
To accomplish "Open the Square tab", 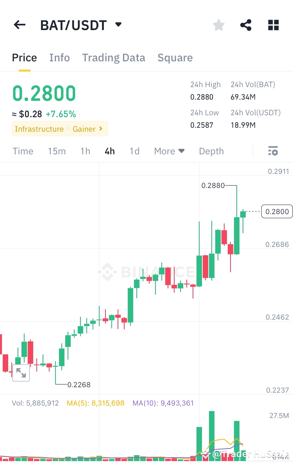I will 175,57.
